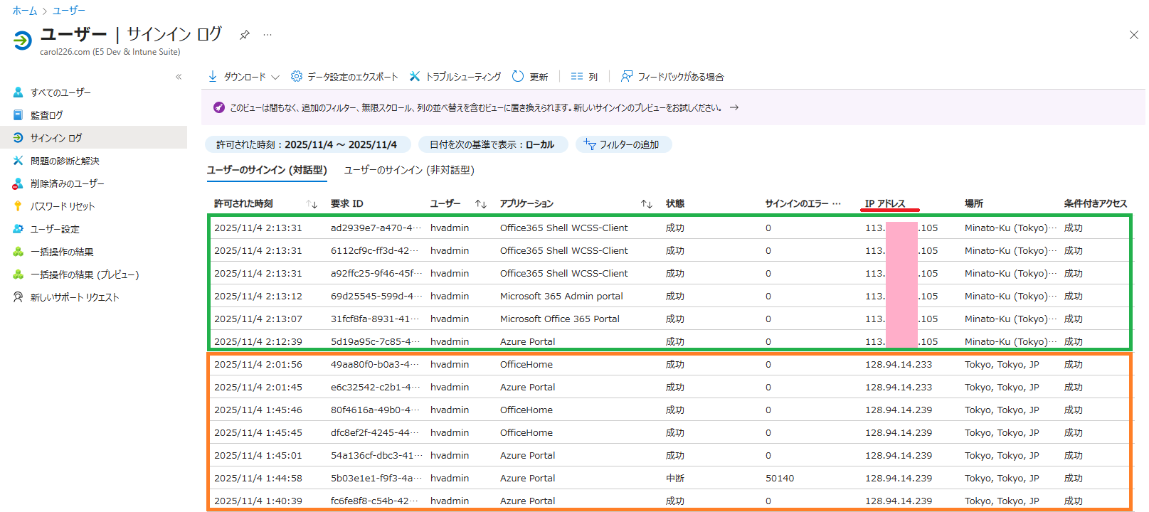Open row with request ID dfc8ef2f-4245
The image size is (1149, 512).
[x=669, y=432]
